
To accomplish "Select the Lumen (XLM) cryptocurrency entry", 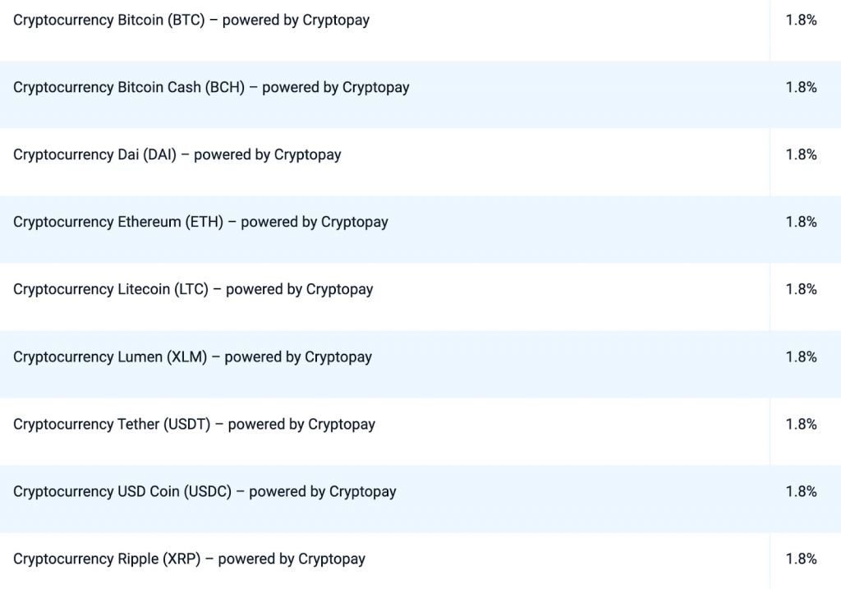I will 192,357.
